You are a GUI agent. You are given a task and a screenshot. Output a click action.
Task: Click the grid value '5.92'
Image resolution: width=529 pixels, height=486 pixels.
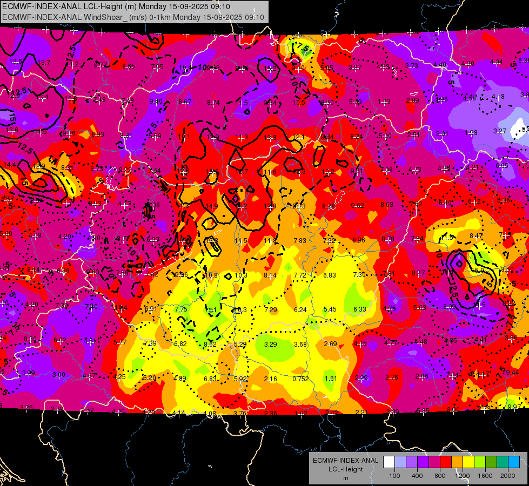click(240, 379)
